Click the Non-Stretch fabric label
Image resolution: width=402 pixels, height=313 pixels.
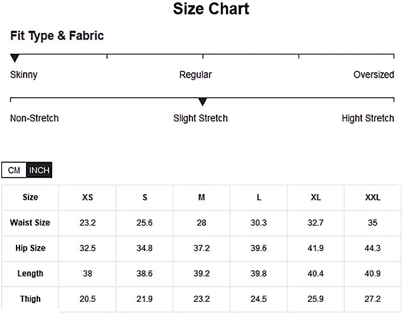tap(34, 118)
